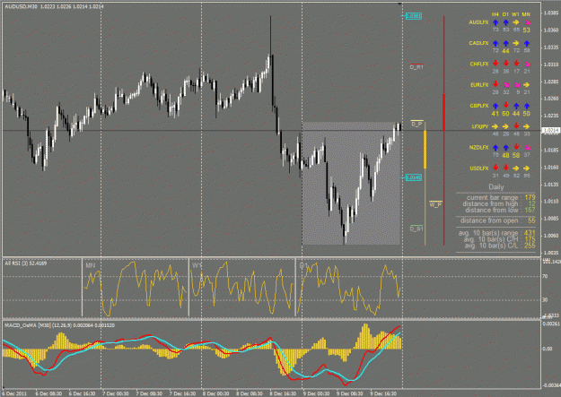Click the EURLFX H4 red down arrow
The width and height of the screenshot is (561, 397).
pyautogui.click(x=495, y=84)
